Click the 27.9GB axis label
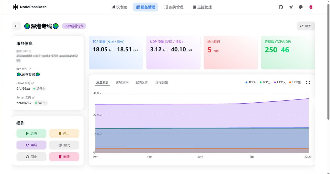Screen dimensions: 330x174 (x=98, y=115)
